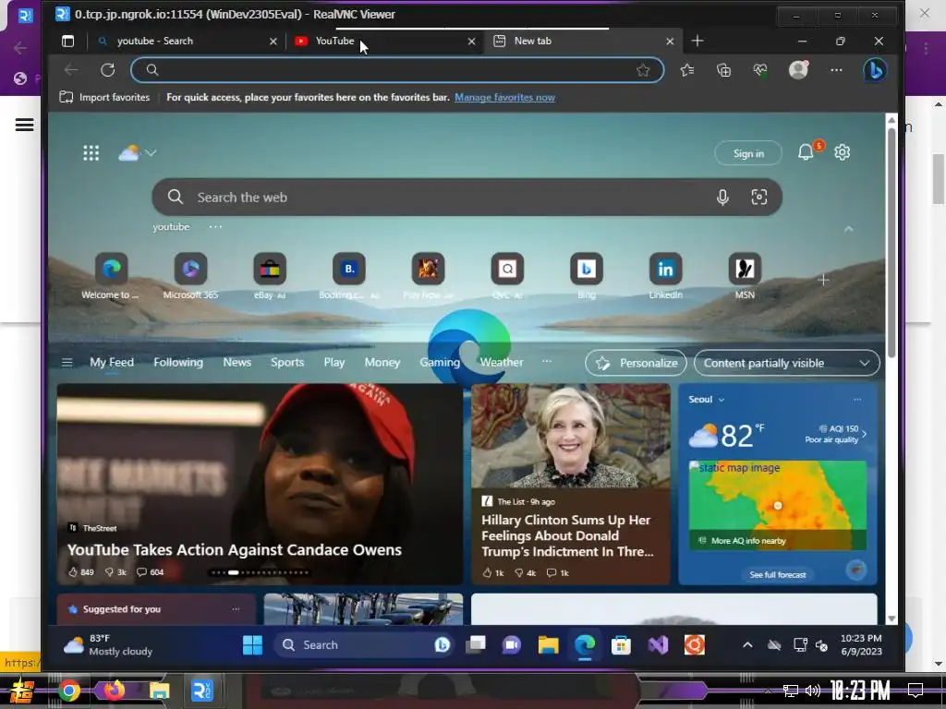The height and width of the screenshot is (709, 946).
Task: Add this page to favorites star
Action: tap(643, 70)
